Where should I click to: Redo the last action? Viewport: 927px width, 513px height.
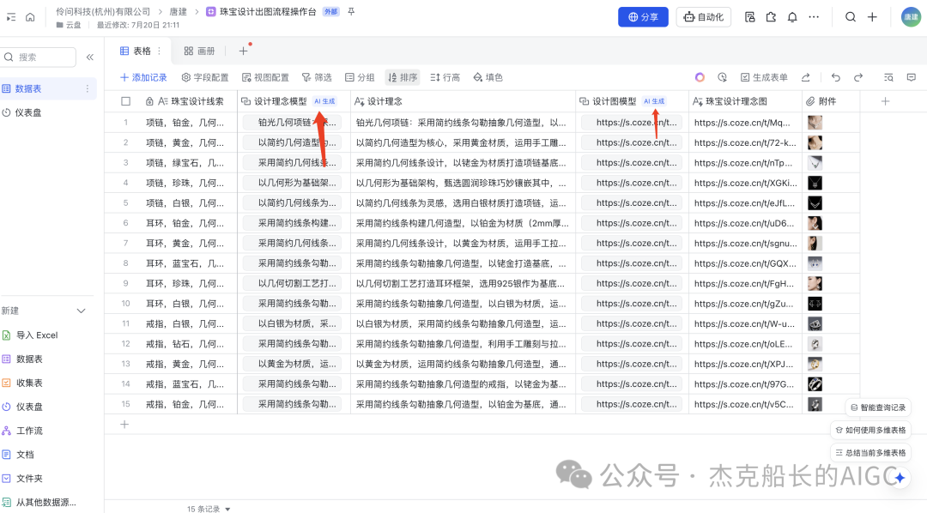(x=858, y=77)
